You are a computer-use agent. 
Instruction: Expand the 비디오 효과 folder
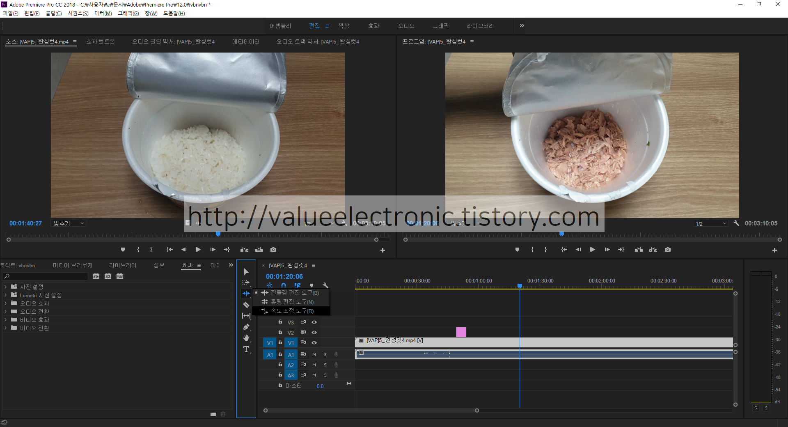5,319
